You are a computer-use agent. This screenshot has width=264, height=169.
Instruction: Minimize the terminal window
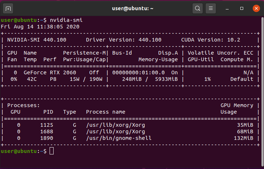coord(228,8)
